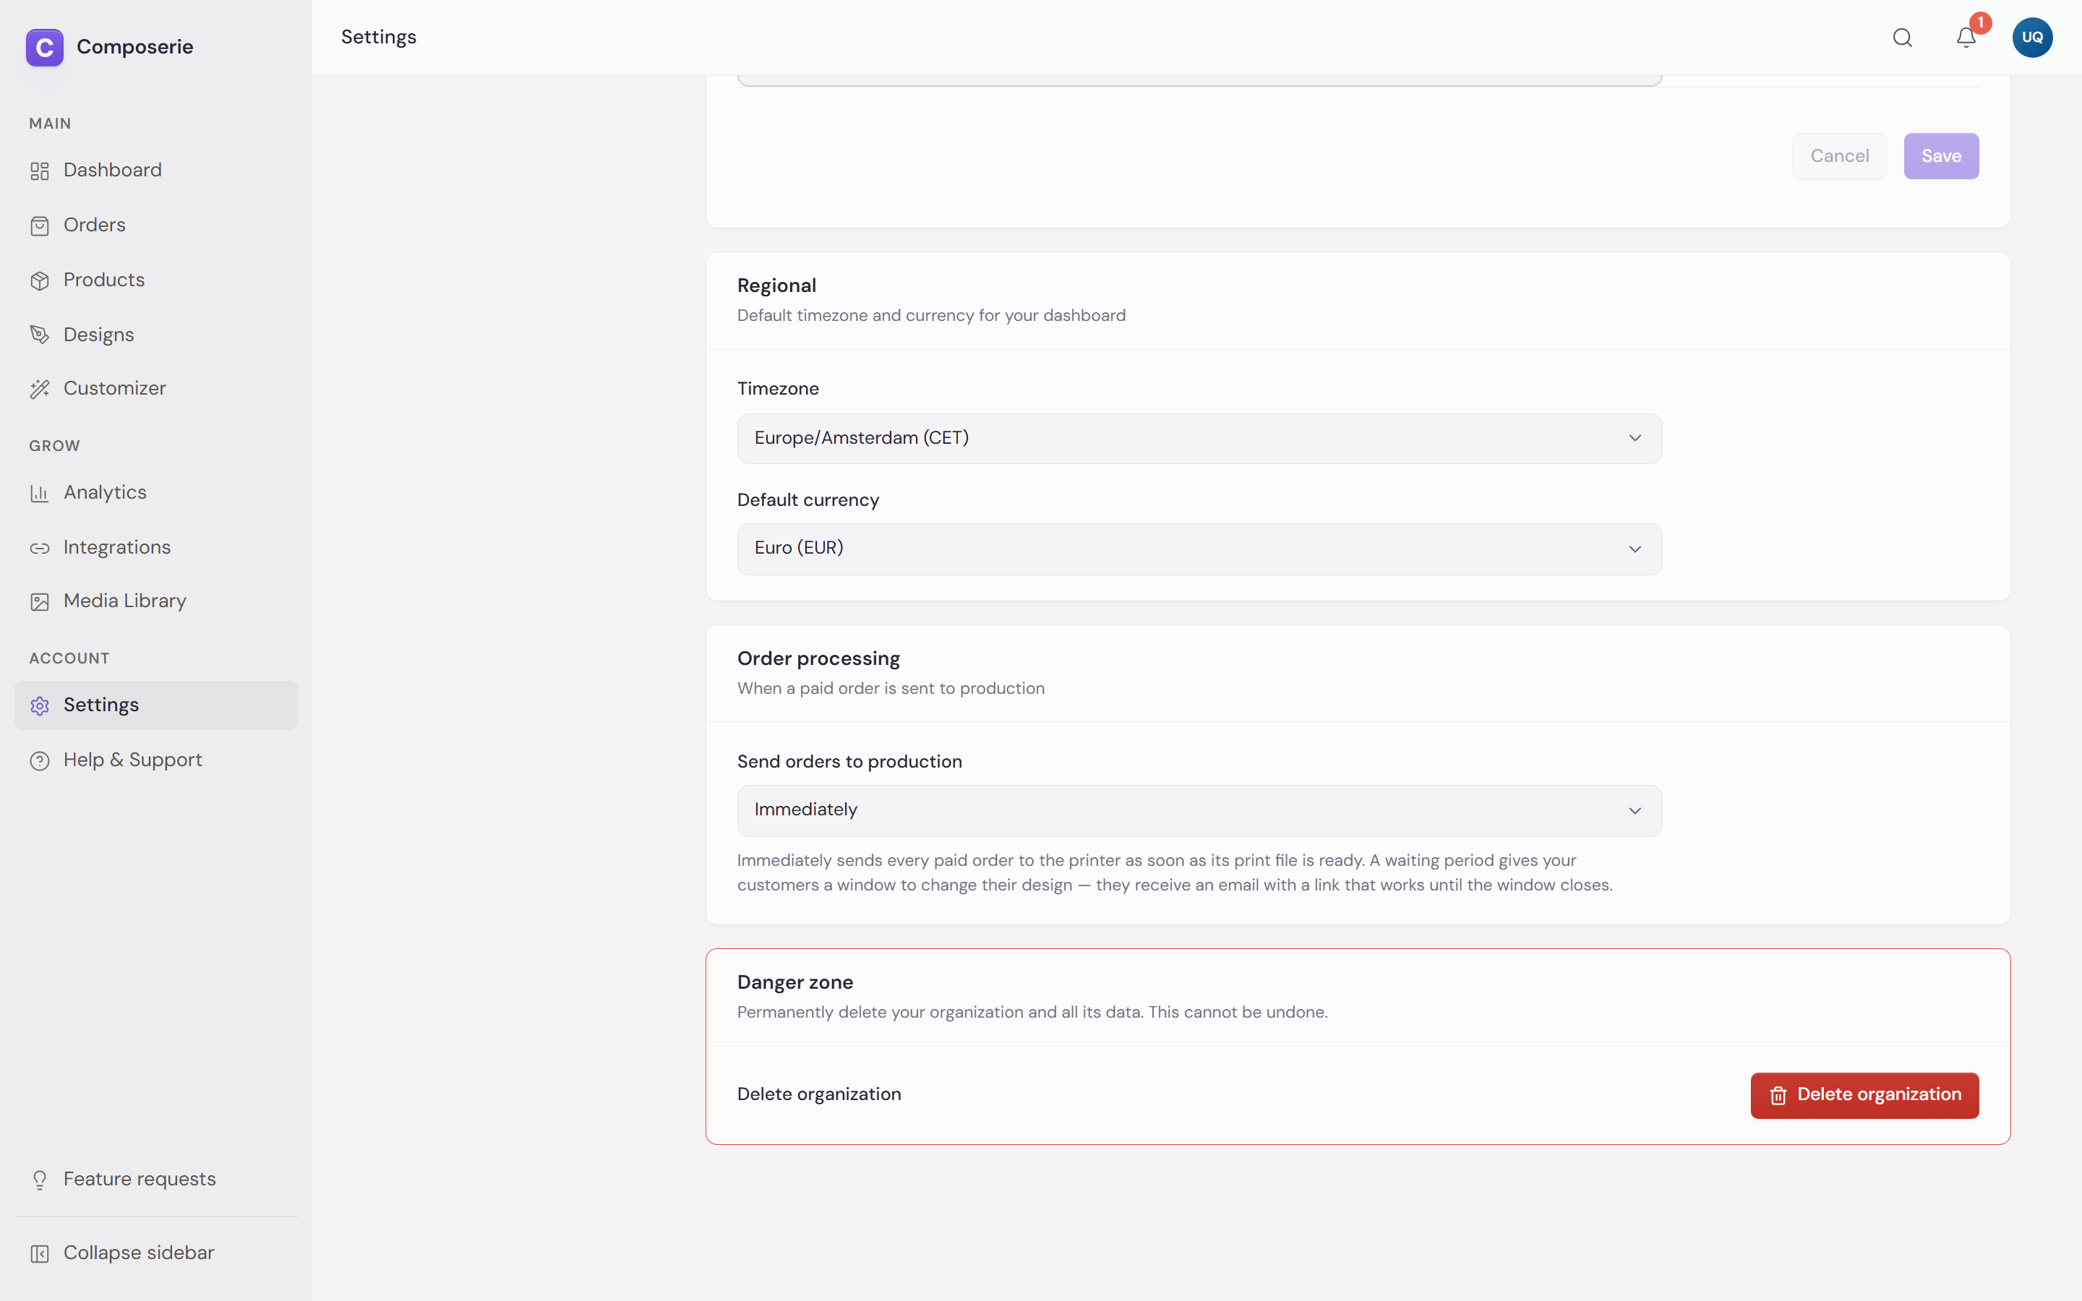This screenshot has width=2082, height=1301.
Task: Open the Timezone dropdown
Action: [1199, 438]
